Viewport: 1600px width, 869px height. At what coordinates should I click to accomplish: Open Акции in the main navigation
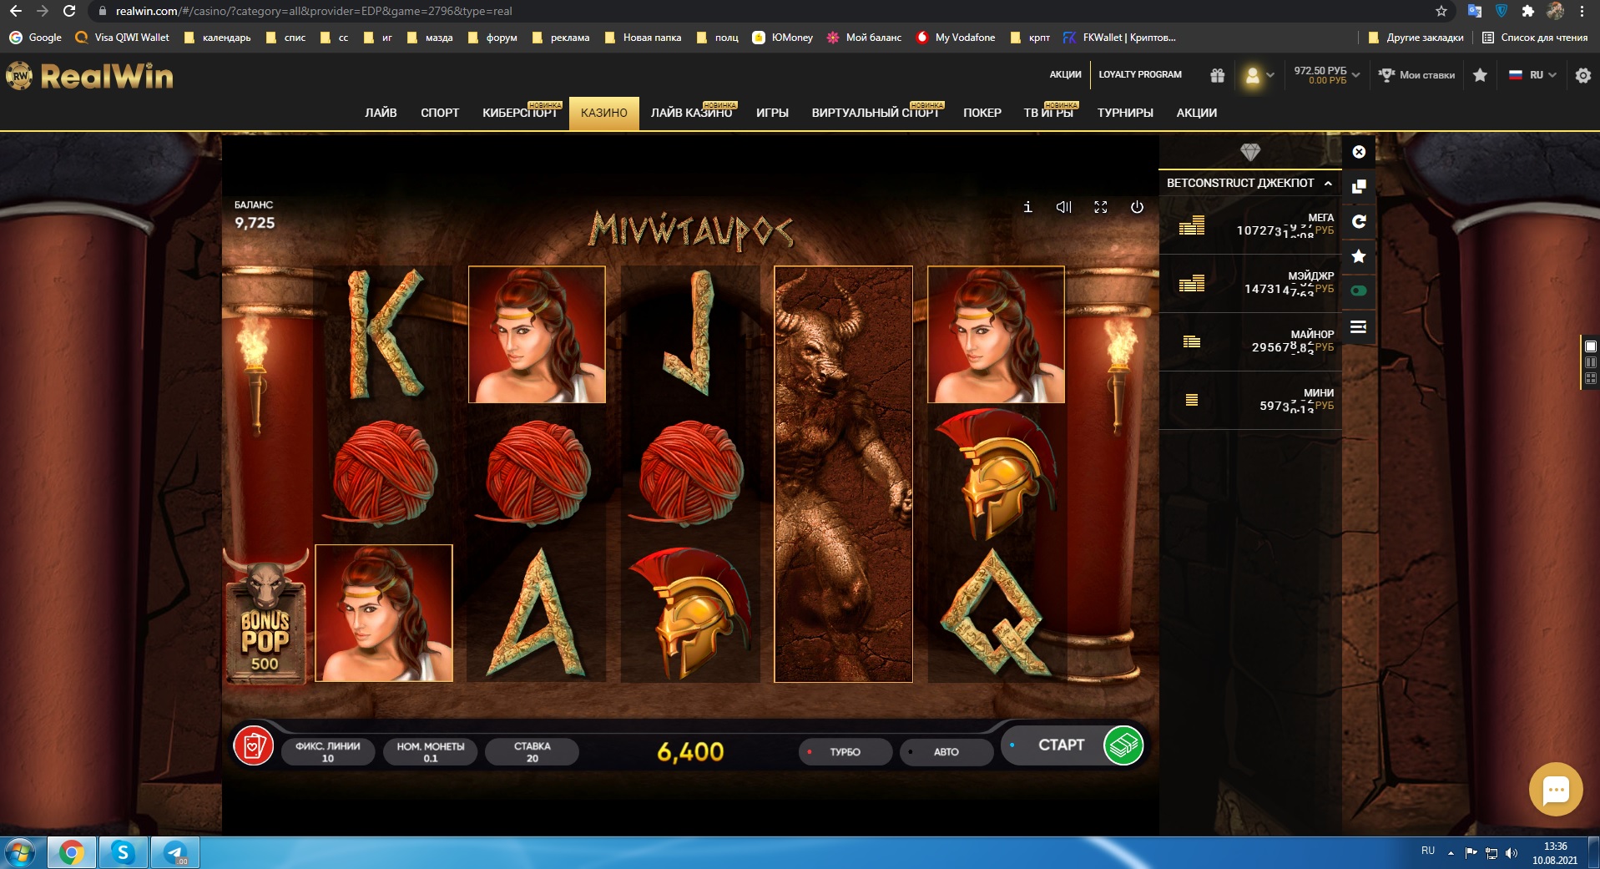[x=1197, y=113]
